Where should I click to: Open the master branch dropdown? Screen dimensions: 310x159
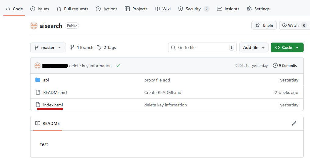point(48,47)
